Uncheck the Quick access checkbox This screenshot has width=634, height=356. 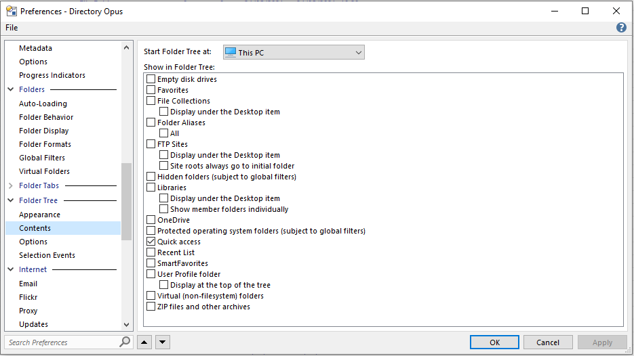pos(151,242)
